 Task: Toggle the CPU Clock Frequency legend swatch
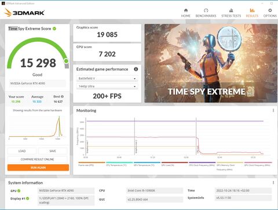coord(202,162)
